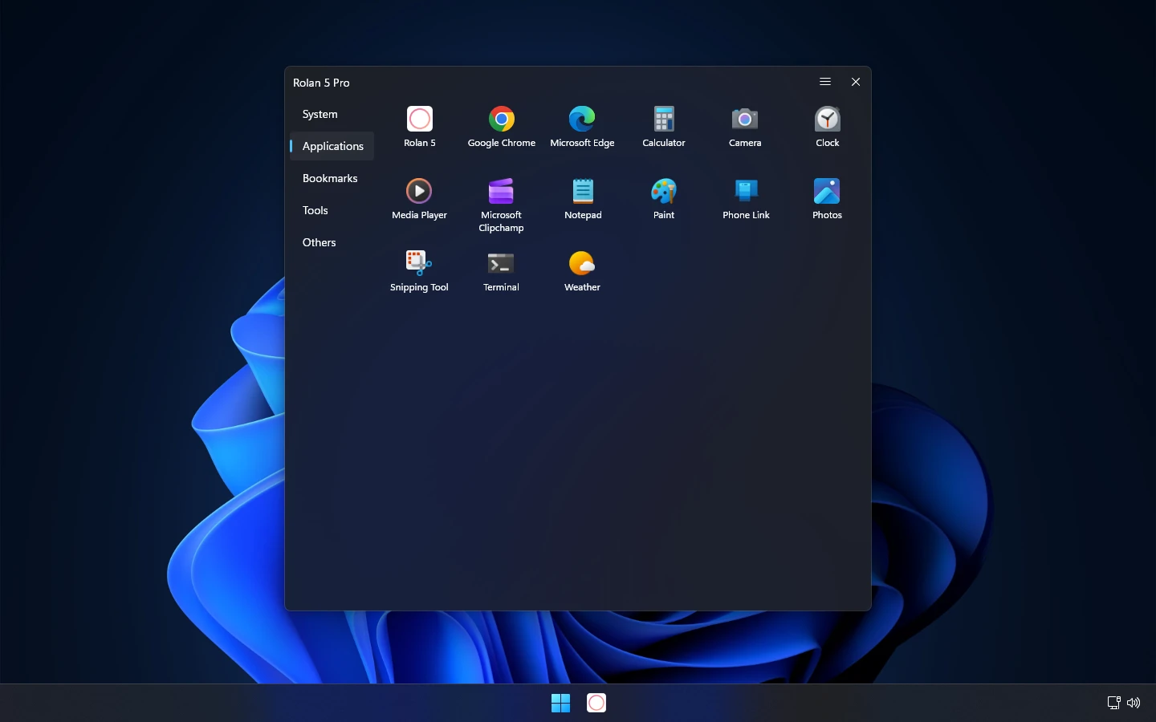Viewport: 1156px width, 722px height.
Task: Click the Rolan 5 Pro window title
Action: 321,83
